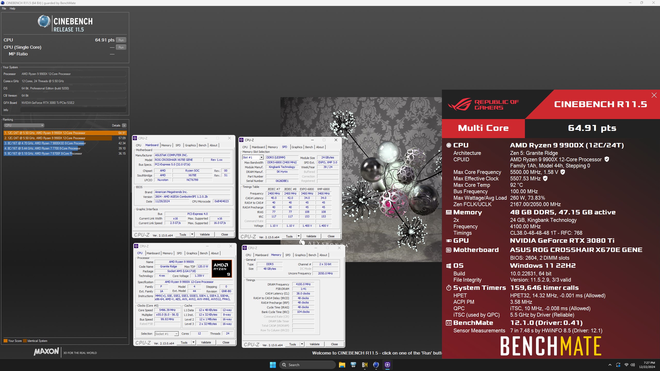Open the Help menu
This screenshot has width=660, height=371.
(x=13, y=9)
